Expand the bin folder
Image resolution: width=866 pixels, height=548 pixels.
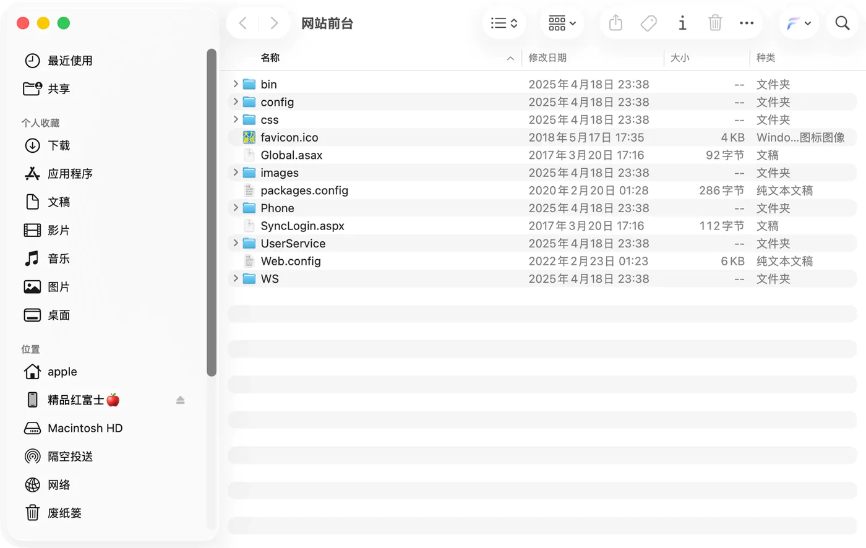point(236,84)
